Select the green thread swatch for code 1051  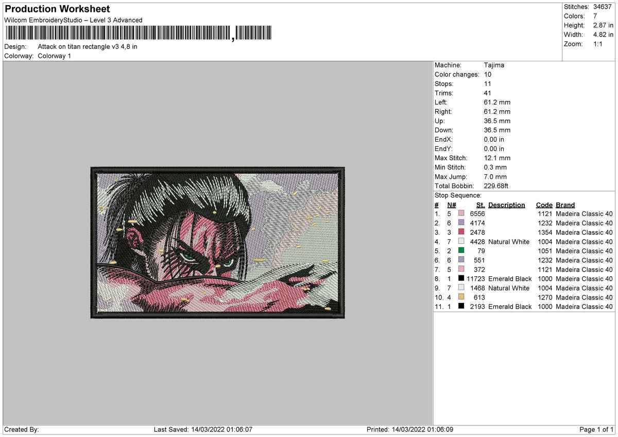461,251
